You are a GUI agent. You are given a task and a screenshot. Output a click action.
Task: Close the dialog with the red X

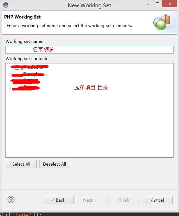(169, 4)
